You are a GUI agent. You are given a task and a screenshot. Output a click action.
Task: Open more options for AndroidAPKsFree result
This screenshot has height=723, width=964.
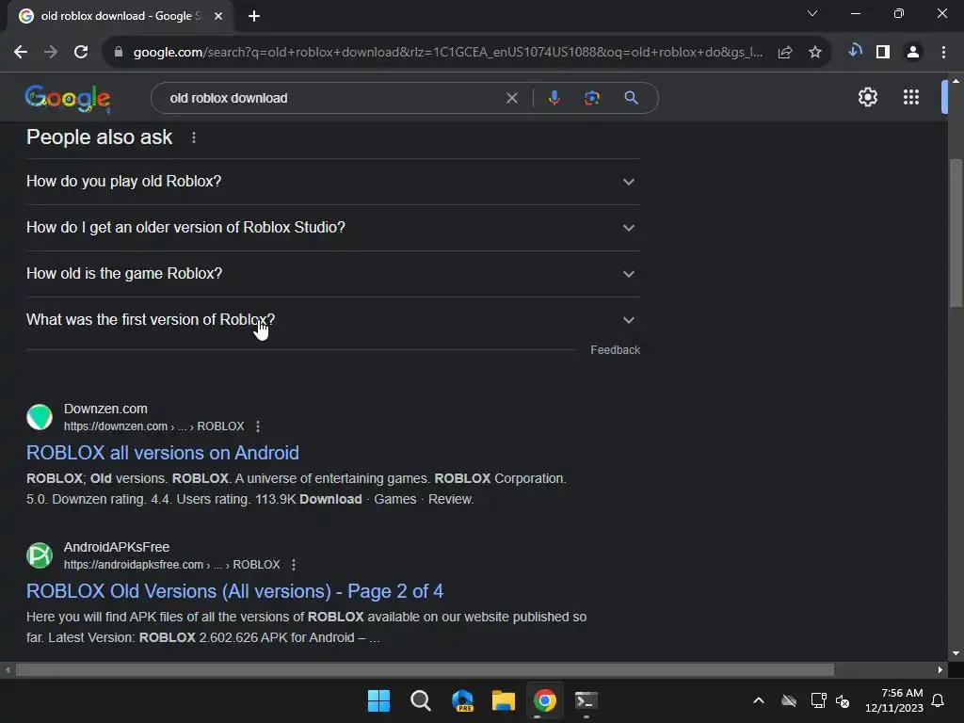294,565
